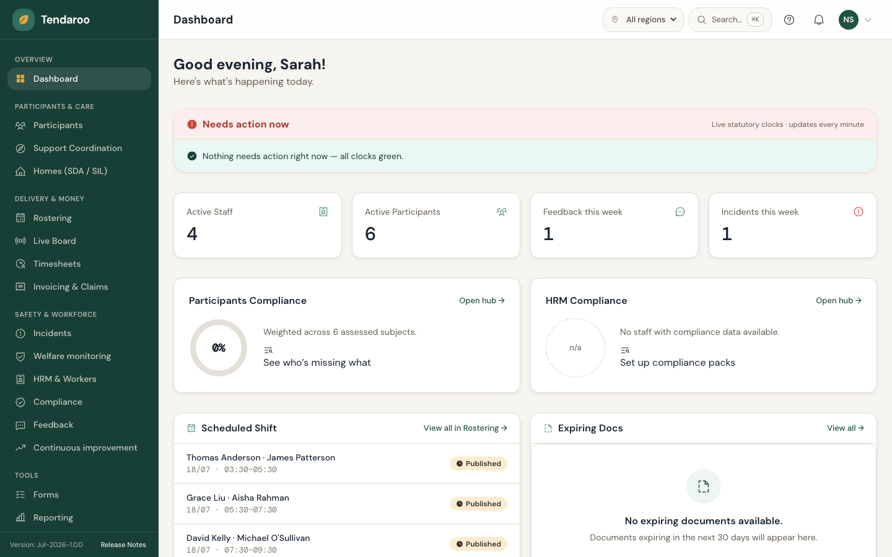892x557 pixels.
Task: Click the Active Staff badge icon
Action: tap(323, 212)
